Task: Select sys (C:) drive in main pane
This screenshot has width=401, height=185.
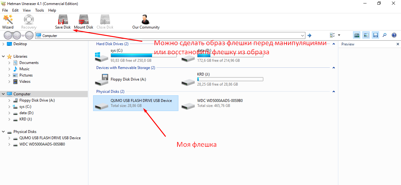Action: coord(136,55)
